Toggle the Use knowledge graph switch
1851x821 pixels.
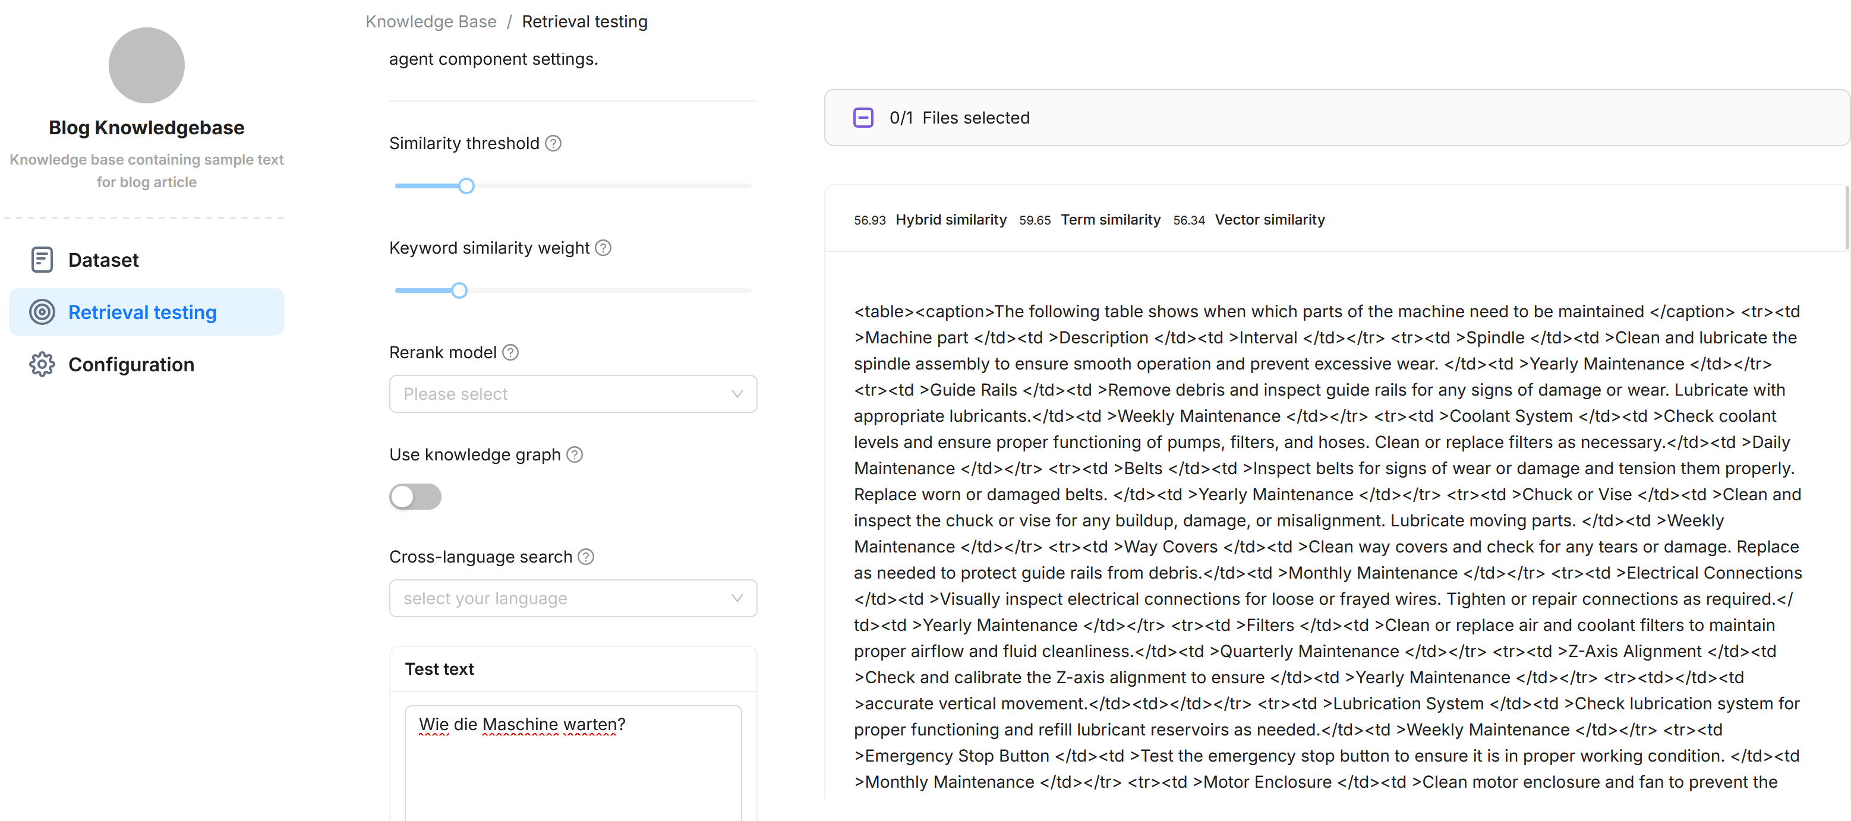(x=415, y=496)
